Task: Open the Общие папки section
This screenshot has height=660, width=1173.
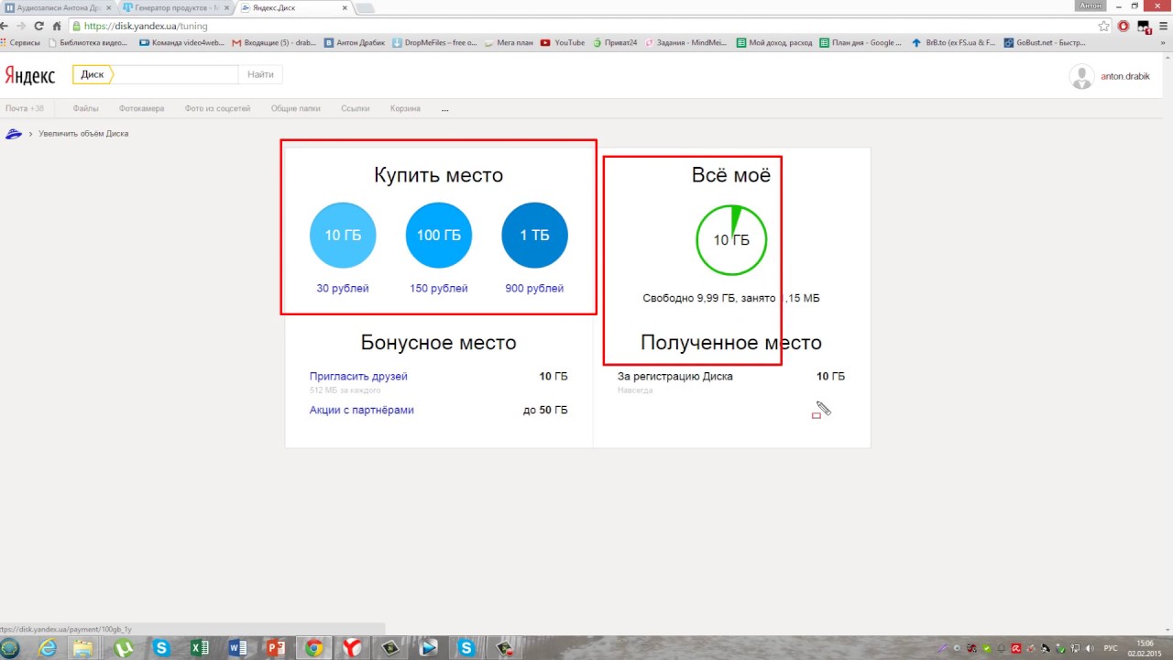Action: pyautogui.click(x=296, y=108)
